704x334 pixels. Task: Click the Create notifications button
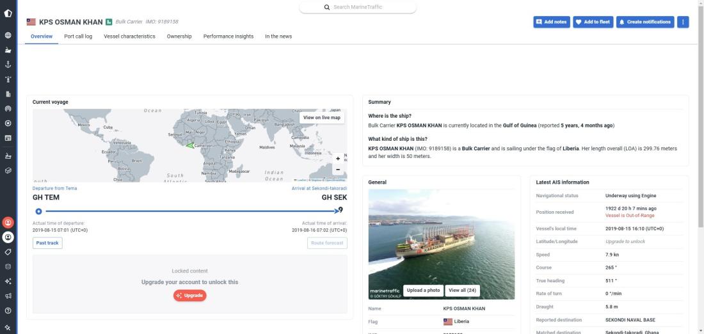point(644,22)
